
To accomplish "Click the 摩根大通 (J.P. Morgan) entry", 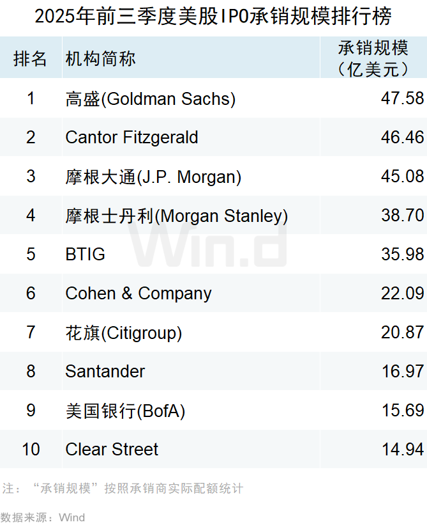I will pyautogui.click(x=153, y=177).
